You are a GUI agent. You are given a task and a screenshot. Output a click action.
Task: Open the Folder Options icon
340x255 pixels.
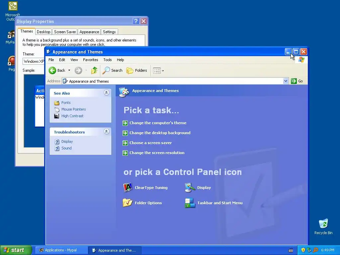(x=128, y=203)
